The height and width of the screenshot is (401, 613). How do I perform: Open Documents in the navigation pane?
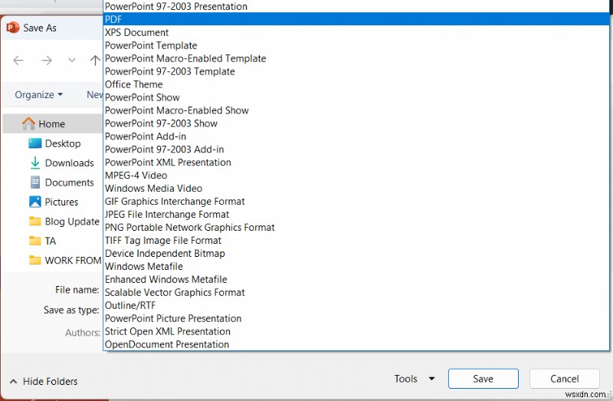pos(69,182)
